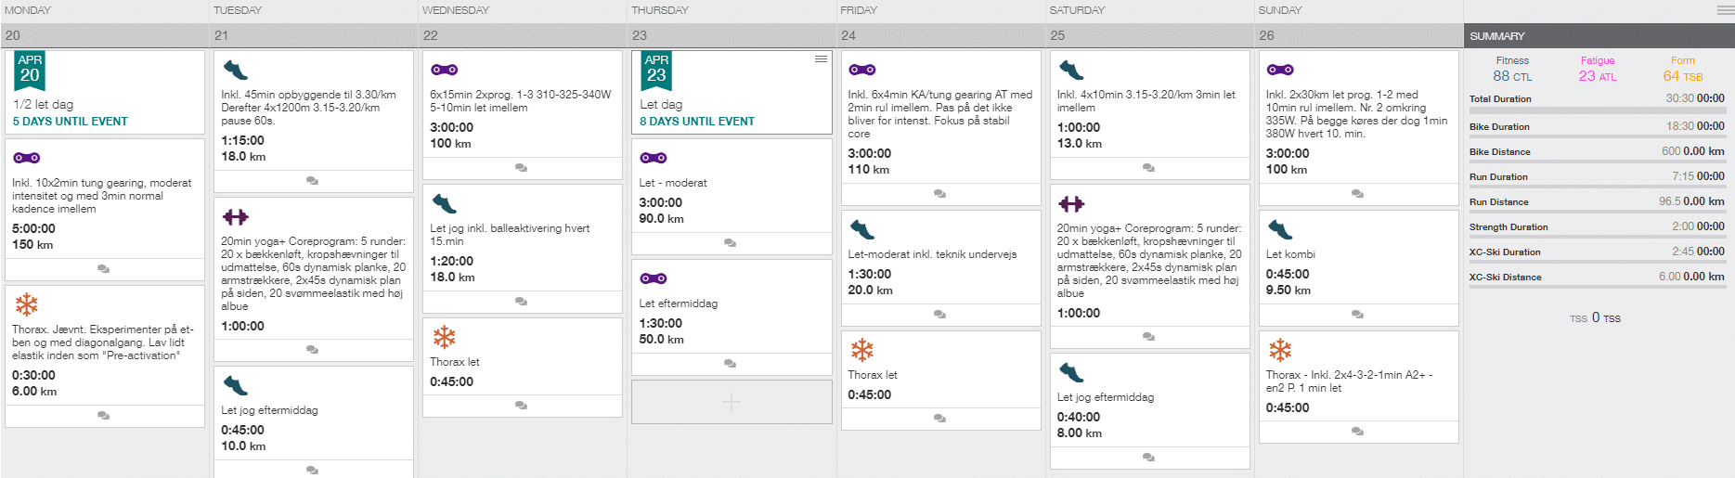Click the snowflake icon on Sunday's Thorax workout
This screenshot has height=478, width=1735.
tap(1280, 350)
